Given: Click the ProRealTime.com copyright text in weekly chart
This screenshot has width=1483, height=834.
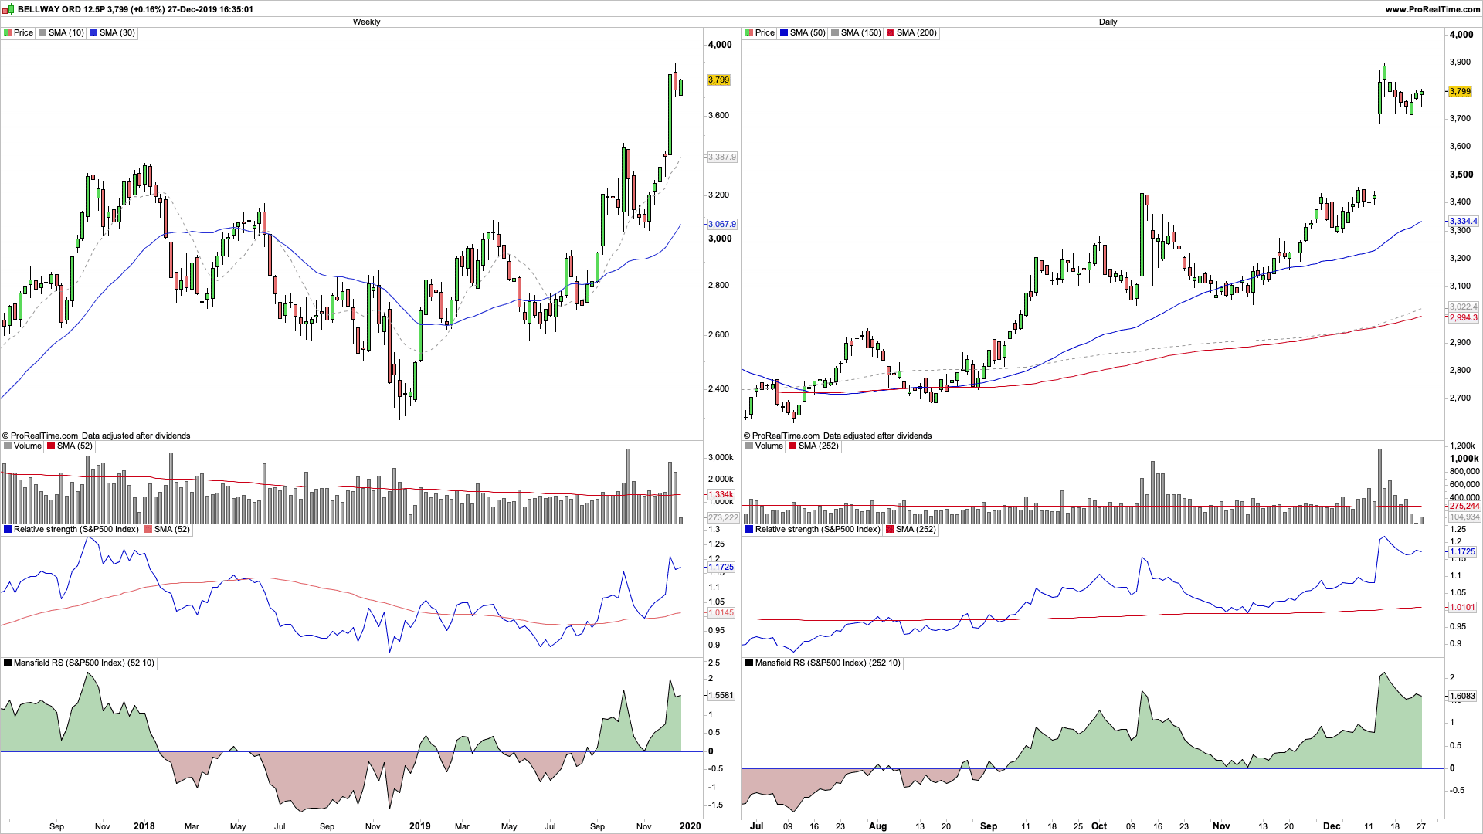Looking at the screenshot, I should click(x=44, y=436).
